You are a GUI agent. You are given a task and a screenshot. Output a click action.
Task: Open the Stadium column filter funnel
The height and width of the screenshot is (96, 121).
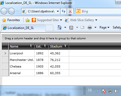[65, 46]
